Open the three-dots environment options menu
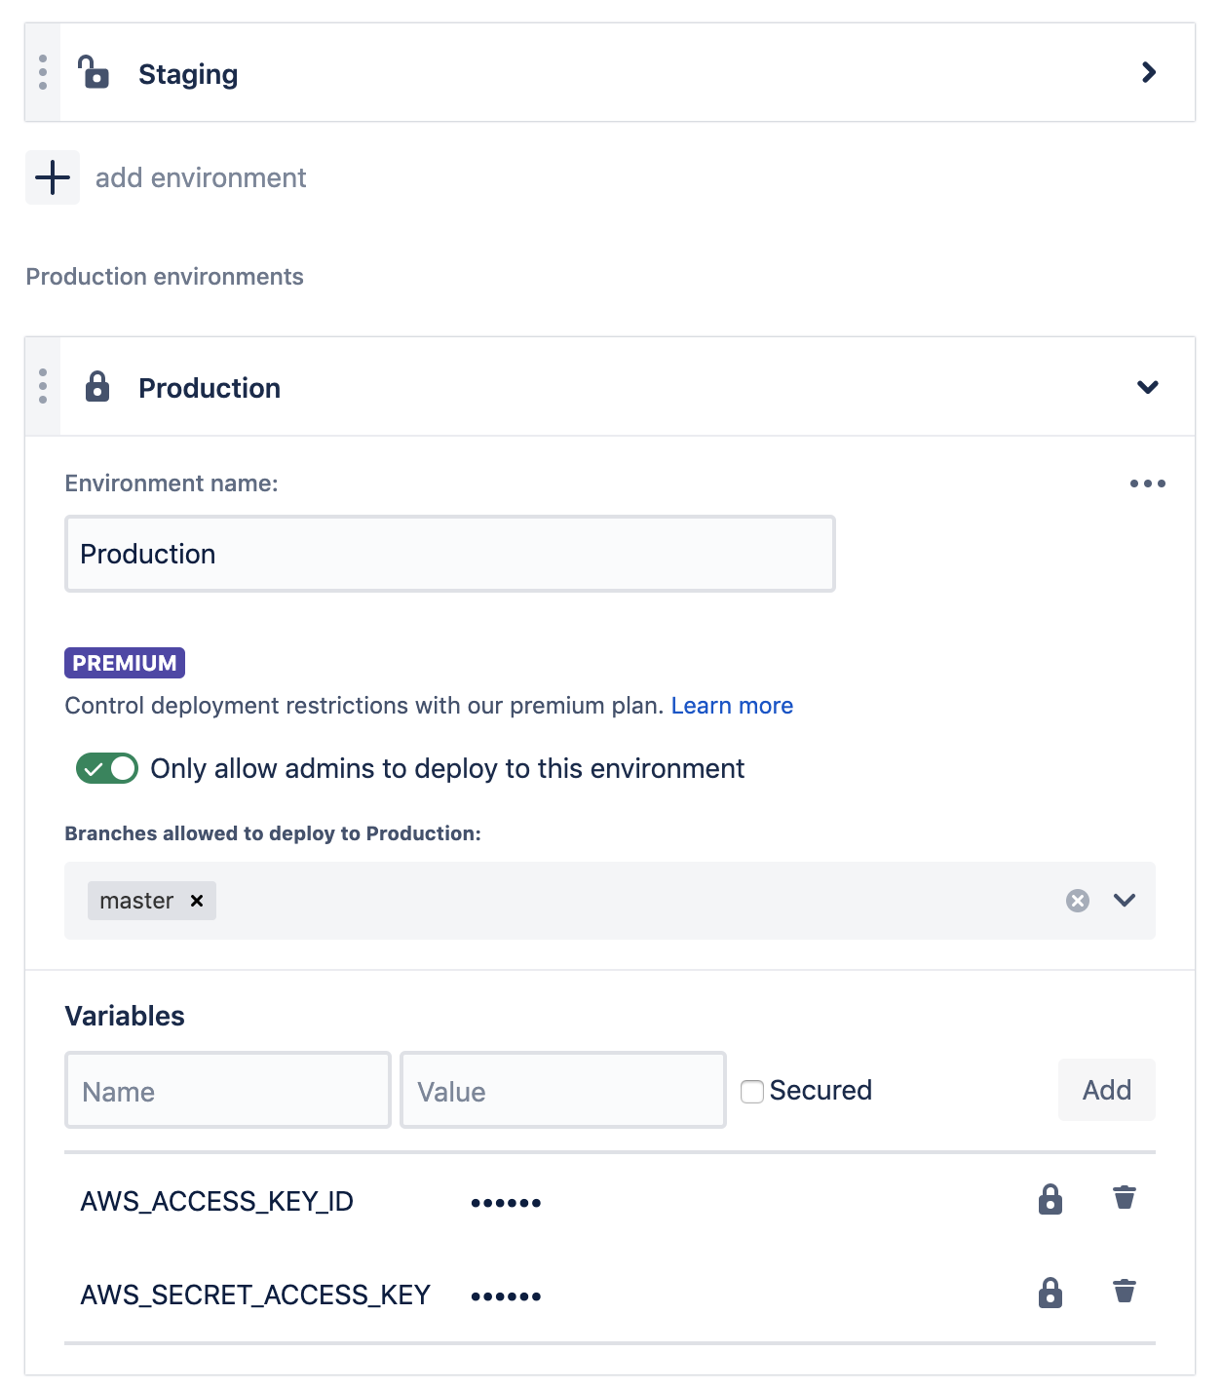The width and height of the screenshot is (1222, 1392). pyautogui.click(x=1147, y=483)
